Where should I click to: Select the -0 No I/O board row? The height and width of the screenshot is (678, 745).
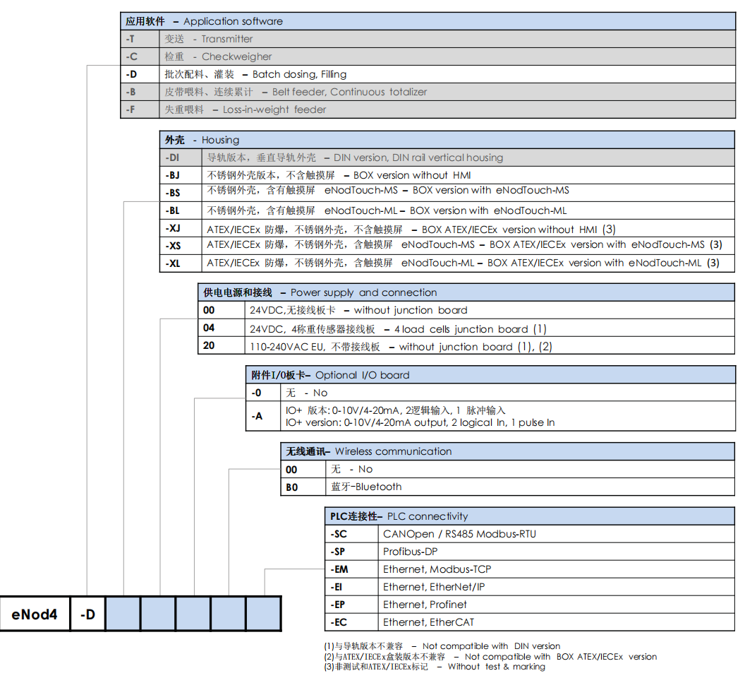(490, 393)
